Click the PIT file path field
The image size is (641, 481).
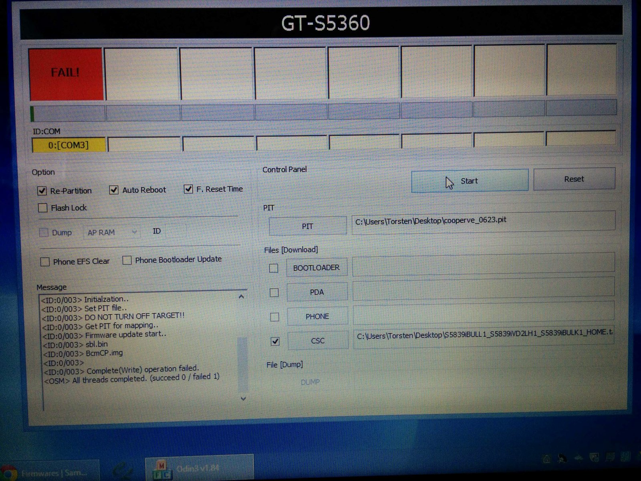click(483, 220)
